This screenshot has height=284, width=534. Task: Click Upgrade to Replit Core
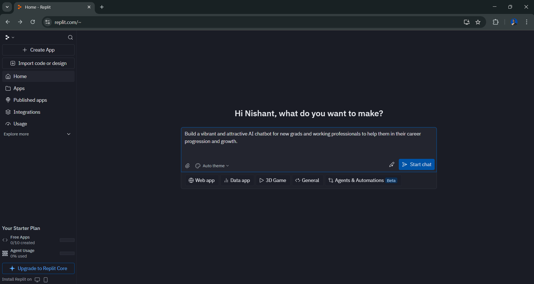[x=38, y=268]
